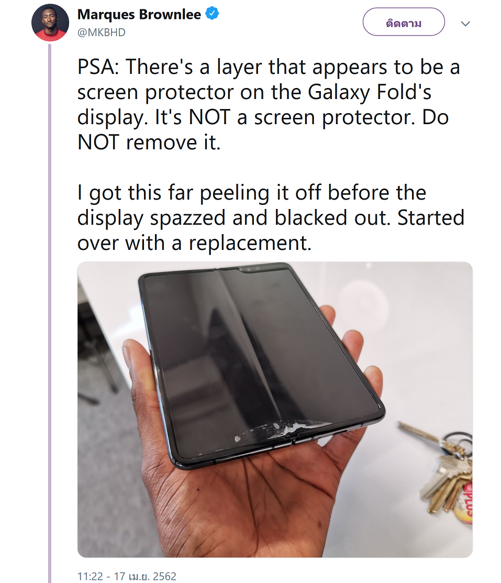
Task: Expand the tweet options chevron
Action: tap(465, 24)
